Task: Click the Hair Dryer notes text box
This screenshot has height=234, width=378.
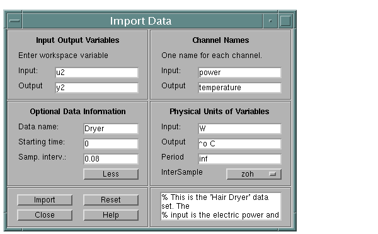Action: click(220, 206)
